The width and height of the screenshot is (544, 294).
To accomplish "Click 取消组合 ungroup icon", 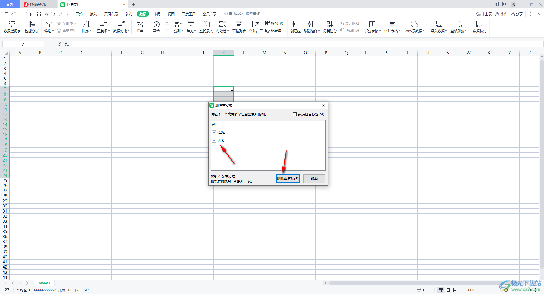I will click(312, 24).
